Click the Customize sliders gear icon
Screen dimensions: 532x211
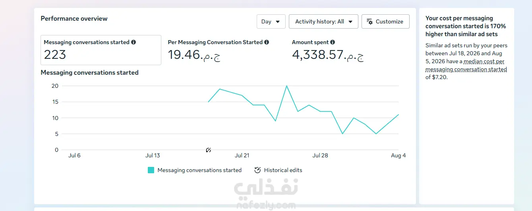coord(369,21)
